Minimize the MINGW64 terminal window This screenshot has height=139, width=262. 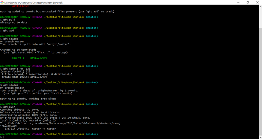(x=238, y=3)
